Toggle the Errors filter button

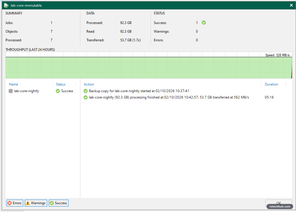[x=15, y=203]
